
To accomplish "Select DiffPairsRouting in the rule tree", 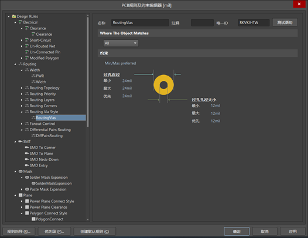I will (x=49, y=136).
